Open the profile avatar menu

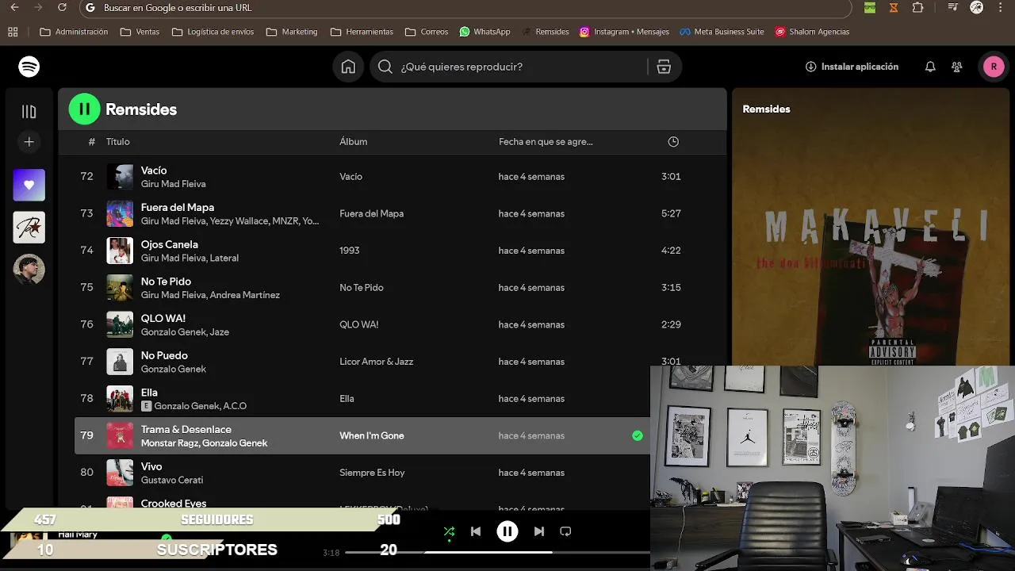click(994, 67)
